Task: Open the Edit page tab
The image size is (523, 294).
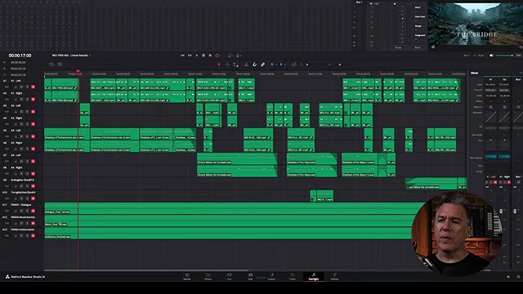Action: click(x=250, y=277)
